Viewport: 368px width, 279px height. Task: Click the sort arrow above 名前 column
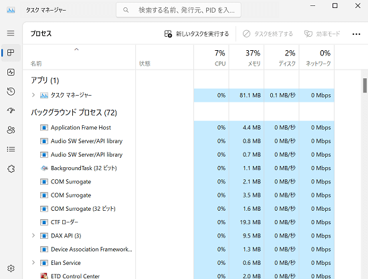[x=76, y=50]
